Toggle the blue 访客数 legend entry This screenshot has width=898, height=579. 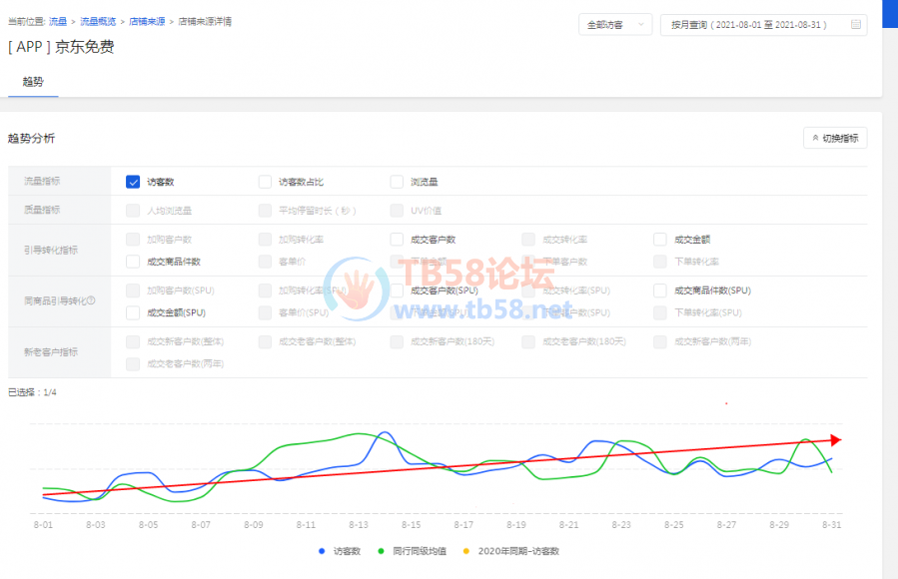(340, 551)
